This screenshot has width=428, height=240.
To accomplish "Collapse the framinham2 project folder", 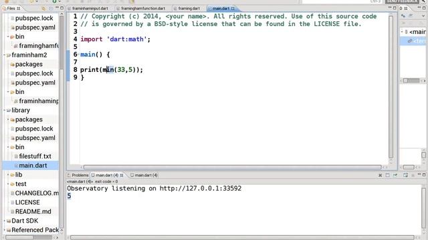I will click(5, 55).
